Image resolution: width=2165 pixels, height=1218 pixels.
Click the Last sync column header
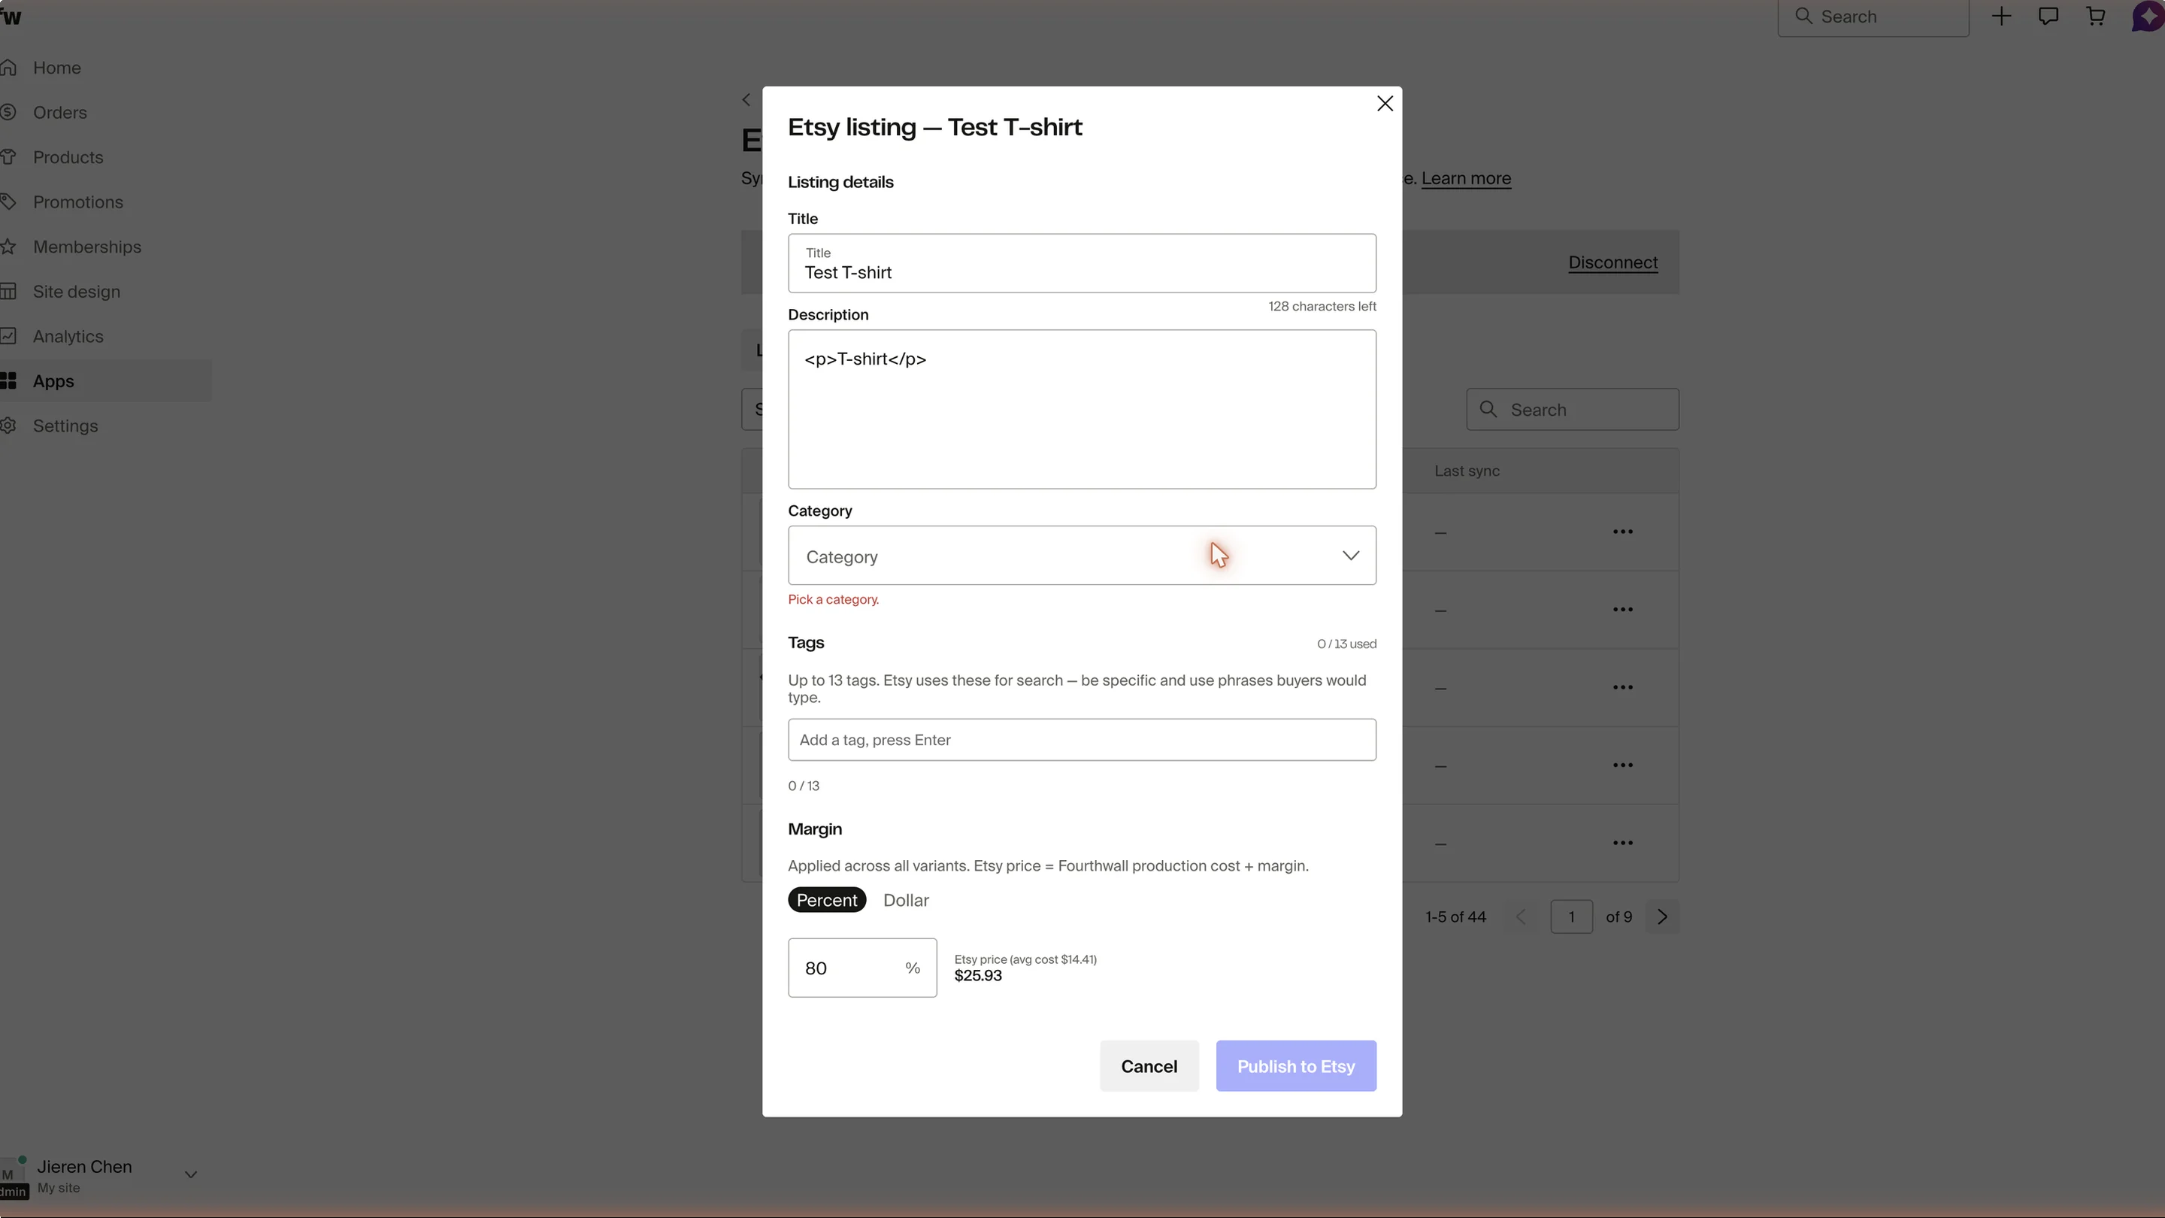pyautogui.click(x=1467, y=471)
